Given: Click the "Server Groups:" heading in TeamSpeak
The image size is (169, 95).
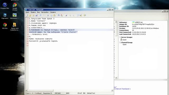Looking at the screenshot, I should 127,37.
